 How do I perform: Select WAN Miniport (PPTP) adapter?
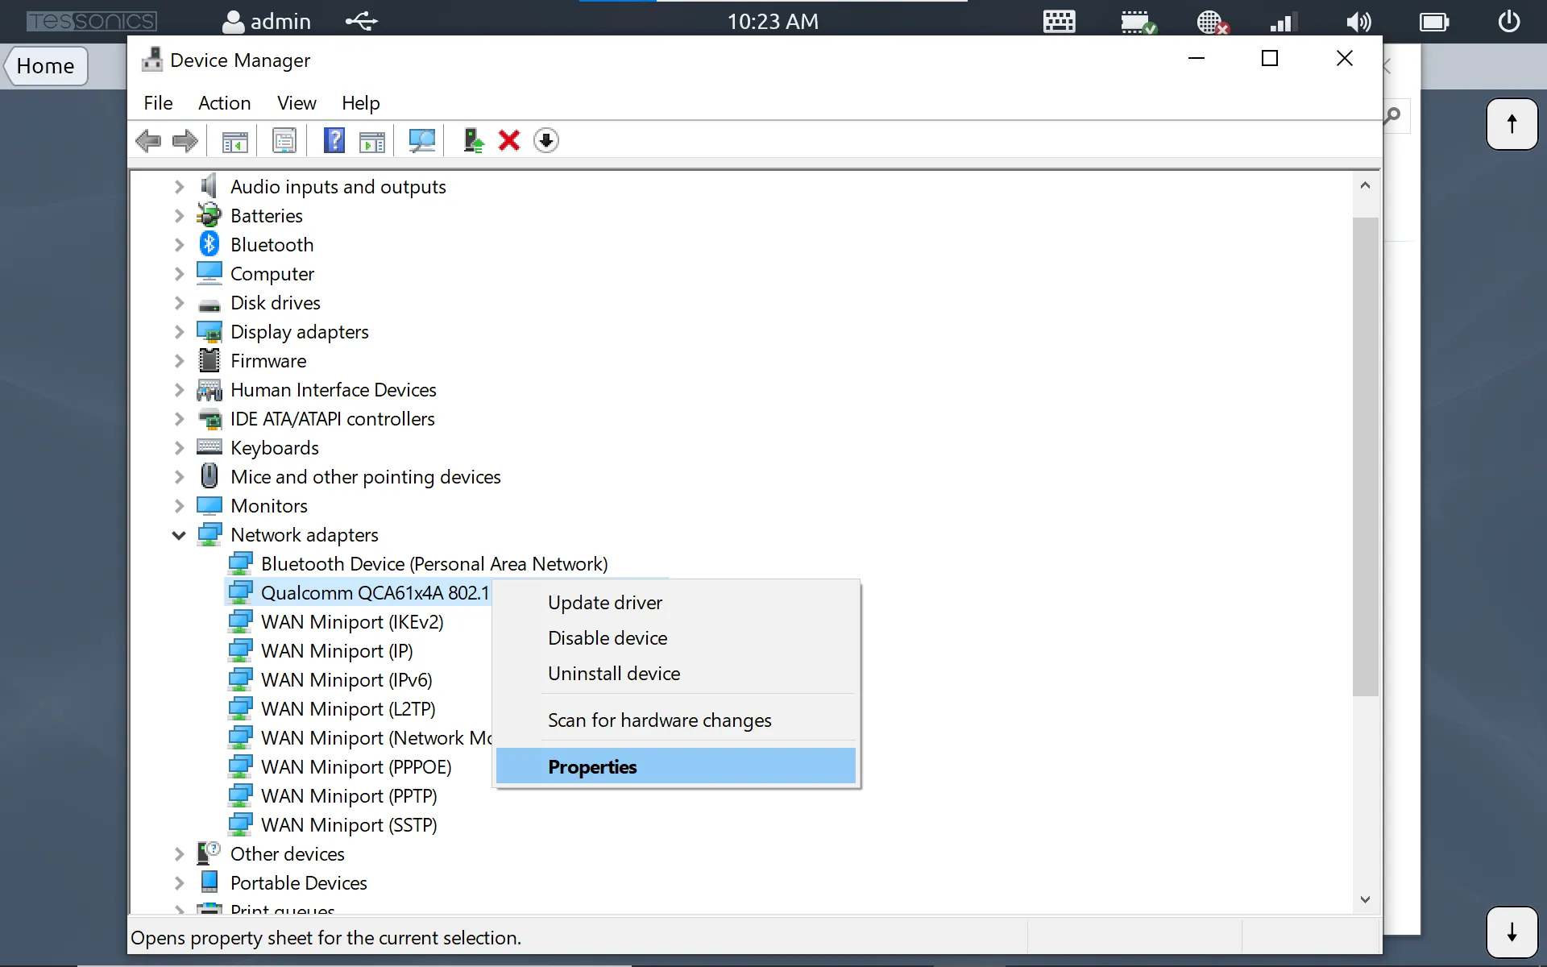click(x=348, y=796)
